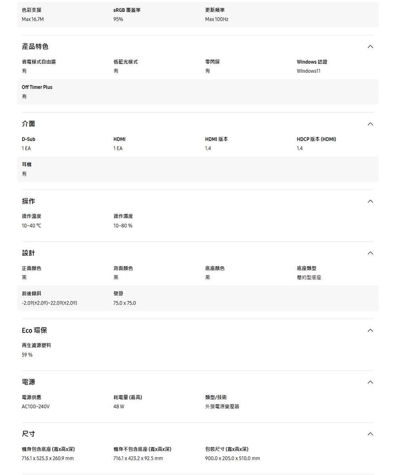
Task: Click the 設計 section heading
Action: [x=29, y=253]
